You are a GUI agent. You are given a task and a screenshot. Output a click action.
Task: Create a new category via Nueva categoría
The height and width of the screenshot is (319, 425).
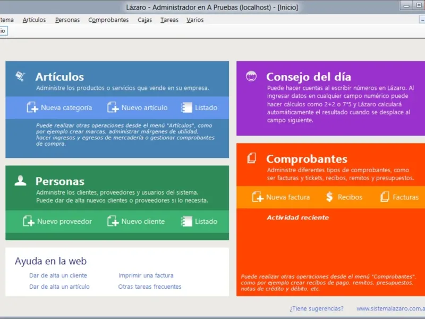[66, 108]
